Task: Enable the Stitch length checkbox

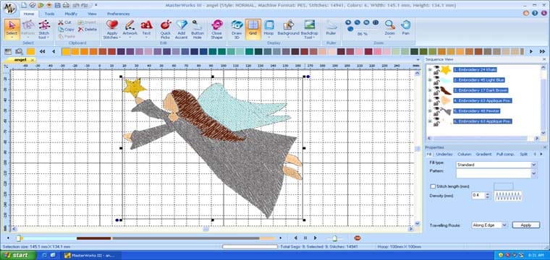Action: tap(433, 186)
